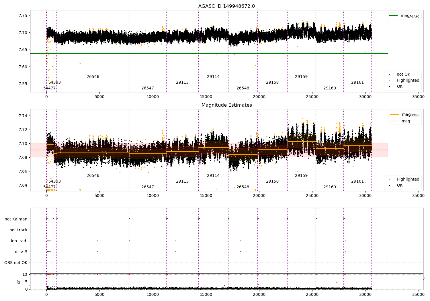Click obsid label 26547 in Magnitude Estimates plot

tap(148, 187)
